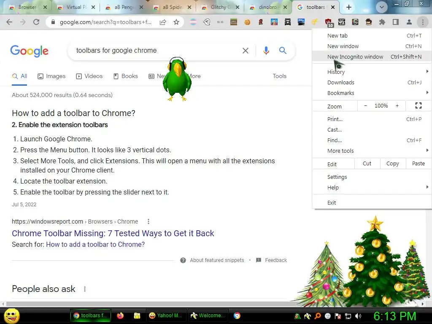Open the red extension with badge 10
The image size is (432, 324).
coord(328,23)
